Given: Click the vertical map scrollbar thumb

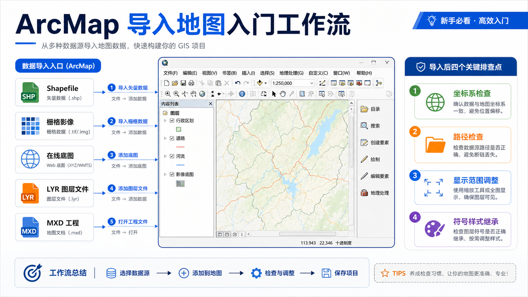Looking at the screenshot, I should pyautogui.click(x=351, y=141).
